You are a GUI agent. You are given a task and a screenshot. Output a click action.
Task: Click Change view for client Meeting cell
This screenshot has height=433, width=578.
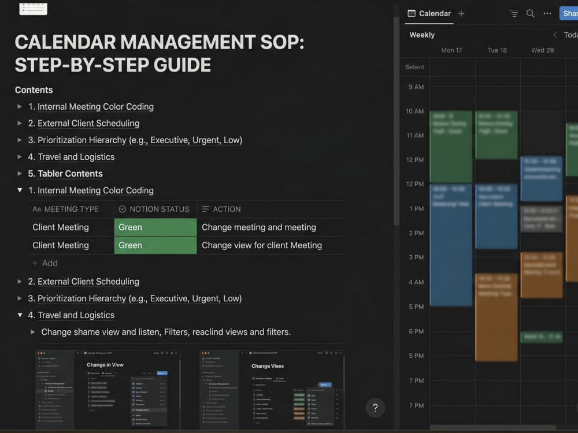click(x=271, y=245)
